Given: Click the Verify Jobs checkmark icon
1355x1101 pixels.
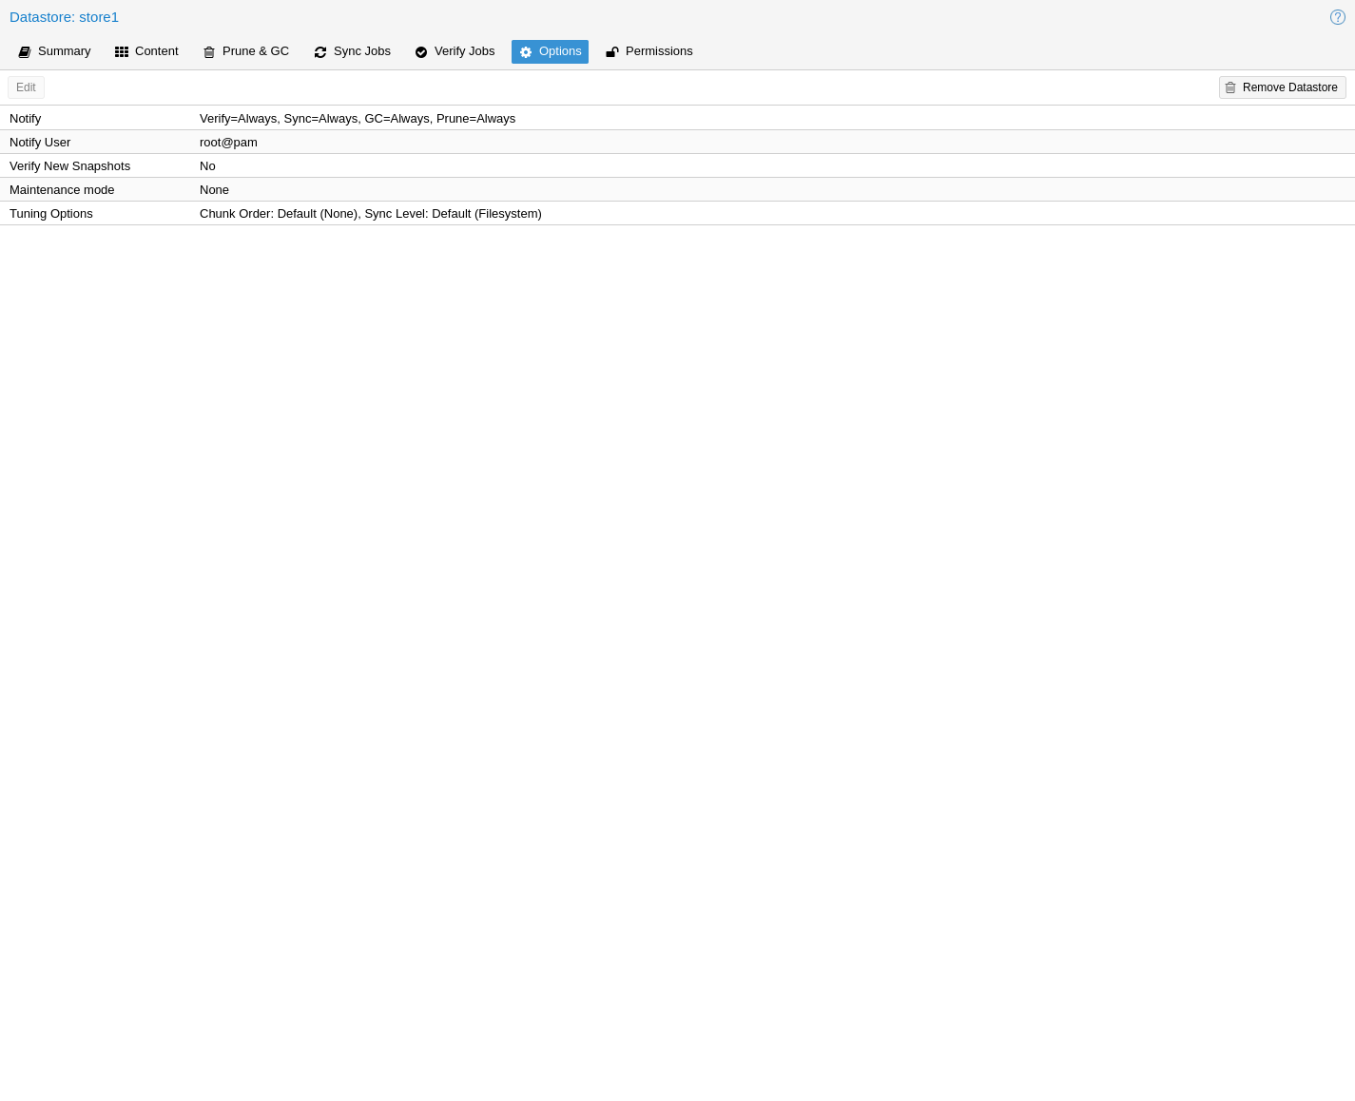Looking at the screenshot, I should pyautogui.click(x=421, y=52).
